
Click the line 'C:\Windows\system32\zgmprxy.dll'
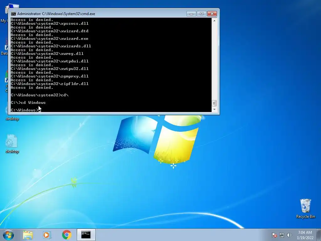coord(50,76)
